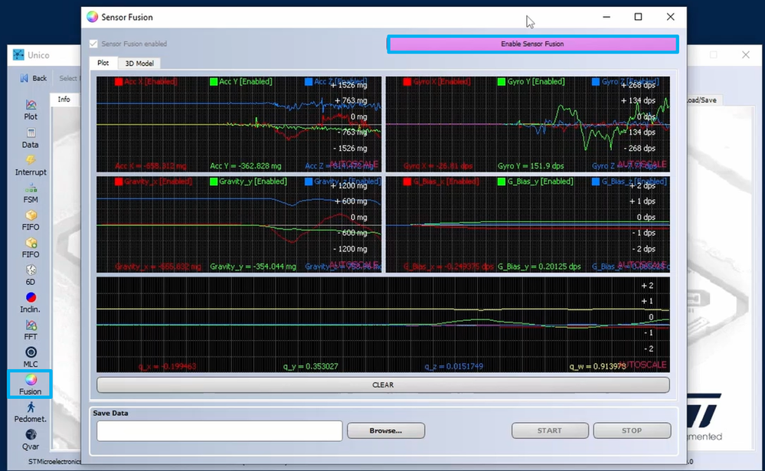This screenshot has width=765, height=471.
Task: Toggle G_Bias_z enabled blue legend box
Action: coord(596,182)
